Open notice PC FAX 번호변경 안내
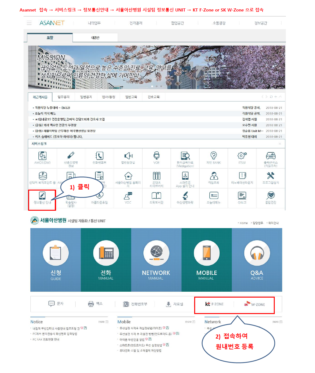 pos(46,339)
